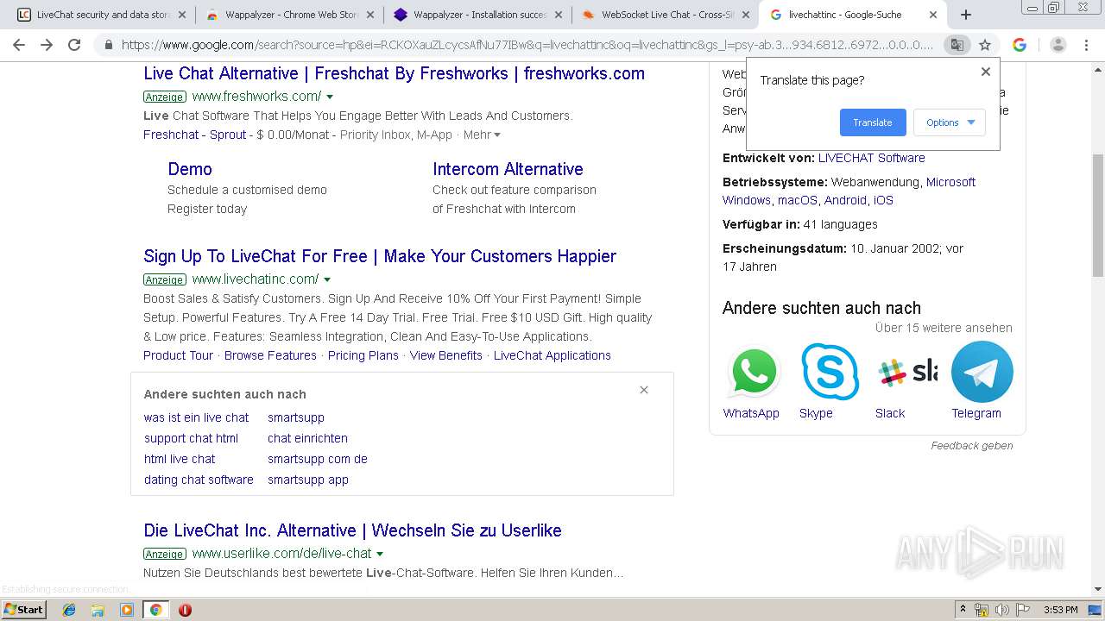Select 'smartsupp com de' suggestion

click(x=318, y=459)
